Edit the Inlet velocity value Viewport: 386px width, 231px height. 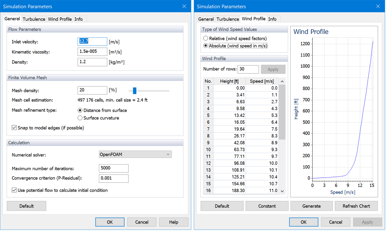(92, 42)
